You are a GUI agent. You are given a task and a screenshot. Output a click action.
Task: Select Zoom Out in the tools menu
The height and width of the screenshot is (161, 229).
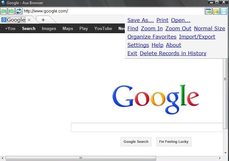178,28
